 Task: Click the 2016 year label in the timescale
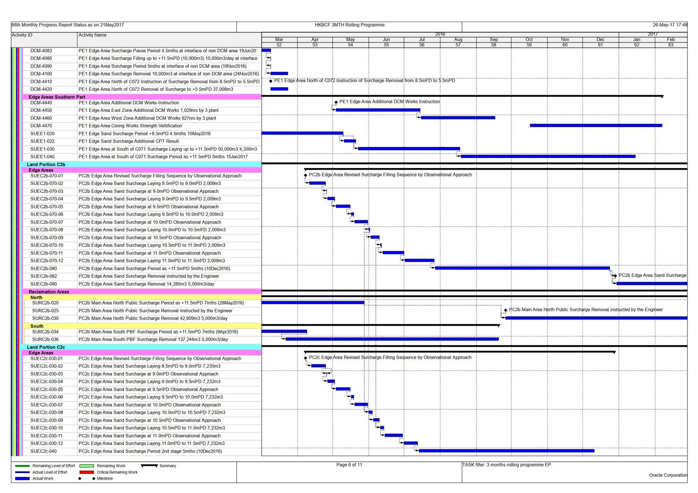440,34
